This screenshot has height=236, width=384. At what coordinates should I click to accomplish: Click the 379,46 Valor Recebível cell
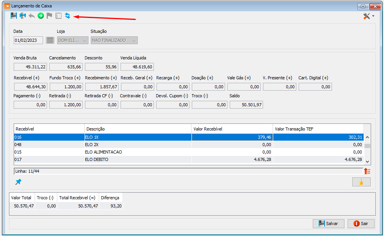pos(232,137)
